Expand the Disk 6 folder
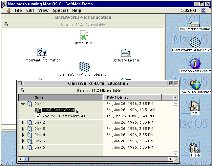212x166 pixels. point(23,147)
